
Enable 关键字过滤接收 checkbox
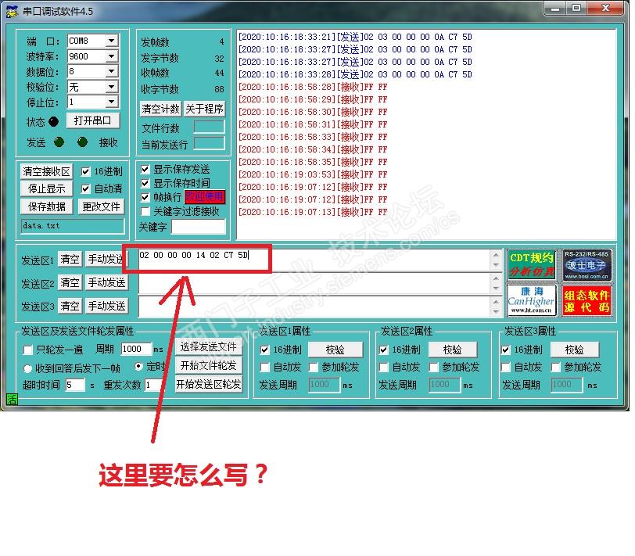coord(145,211)
